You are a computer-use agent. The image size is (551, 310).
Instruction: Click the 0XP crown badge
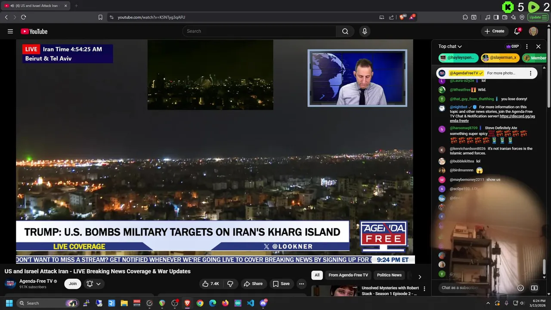click(512, 46)
